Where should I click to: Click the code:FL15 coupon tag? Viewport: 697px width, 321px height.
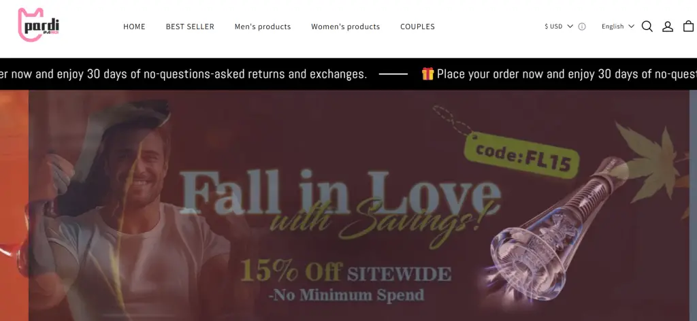(x=522, y=155)
